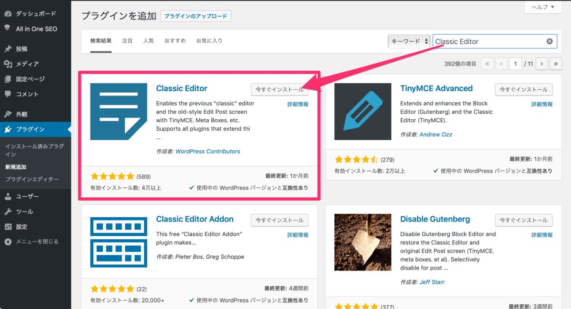The width and height of the screenshot is (571, 309).
Task: Clear the search field with the x icon
Action: [550, 41]
